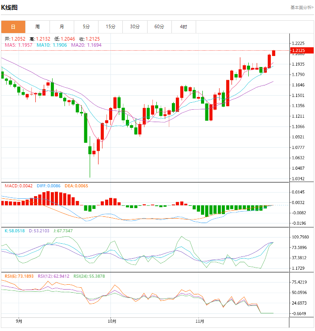
Task: Click the 收:1.2125 close value
Action: click(89, 39)
